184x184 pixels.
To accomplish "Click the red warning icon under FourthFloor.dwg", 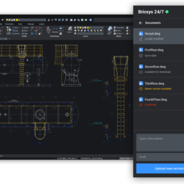I will [141, 105].
